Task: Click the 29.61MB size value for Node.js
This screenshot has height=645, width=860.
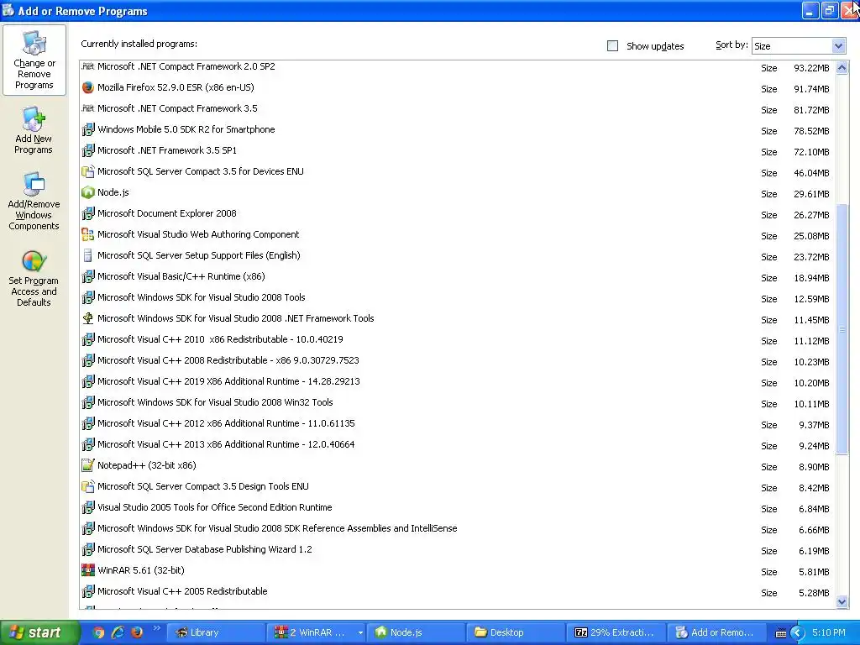Action: [x=811, y=194]
